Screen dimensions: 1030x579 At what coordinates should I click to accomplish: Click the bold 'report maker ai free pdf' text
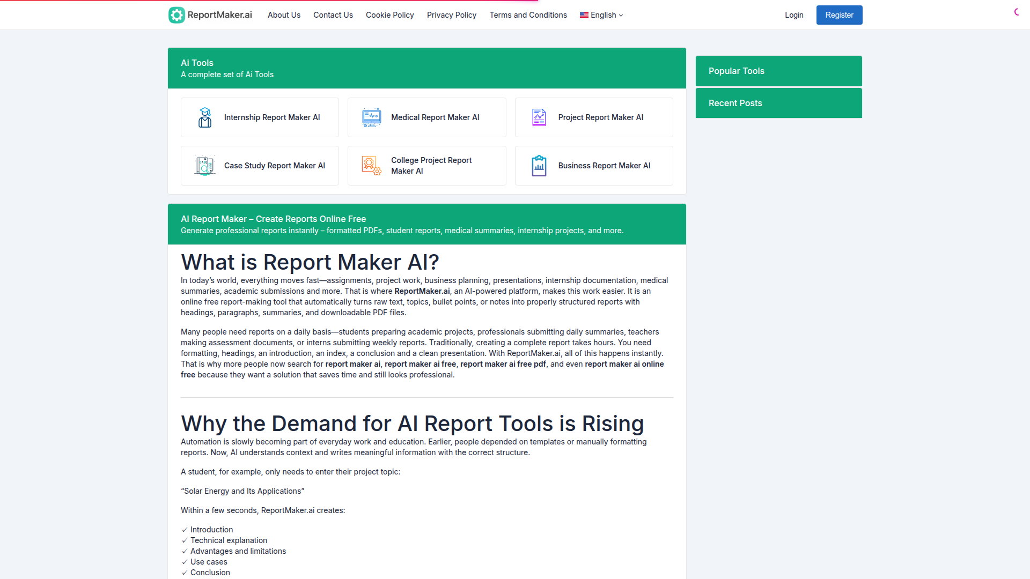point(503,364)
